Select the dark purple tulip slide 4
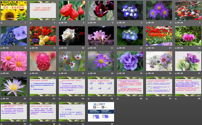This screenshot has height=125, width=202. coord(101,10)
